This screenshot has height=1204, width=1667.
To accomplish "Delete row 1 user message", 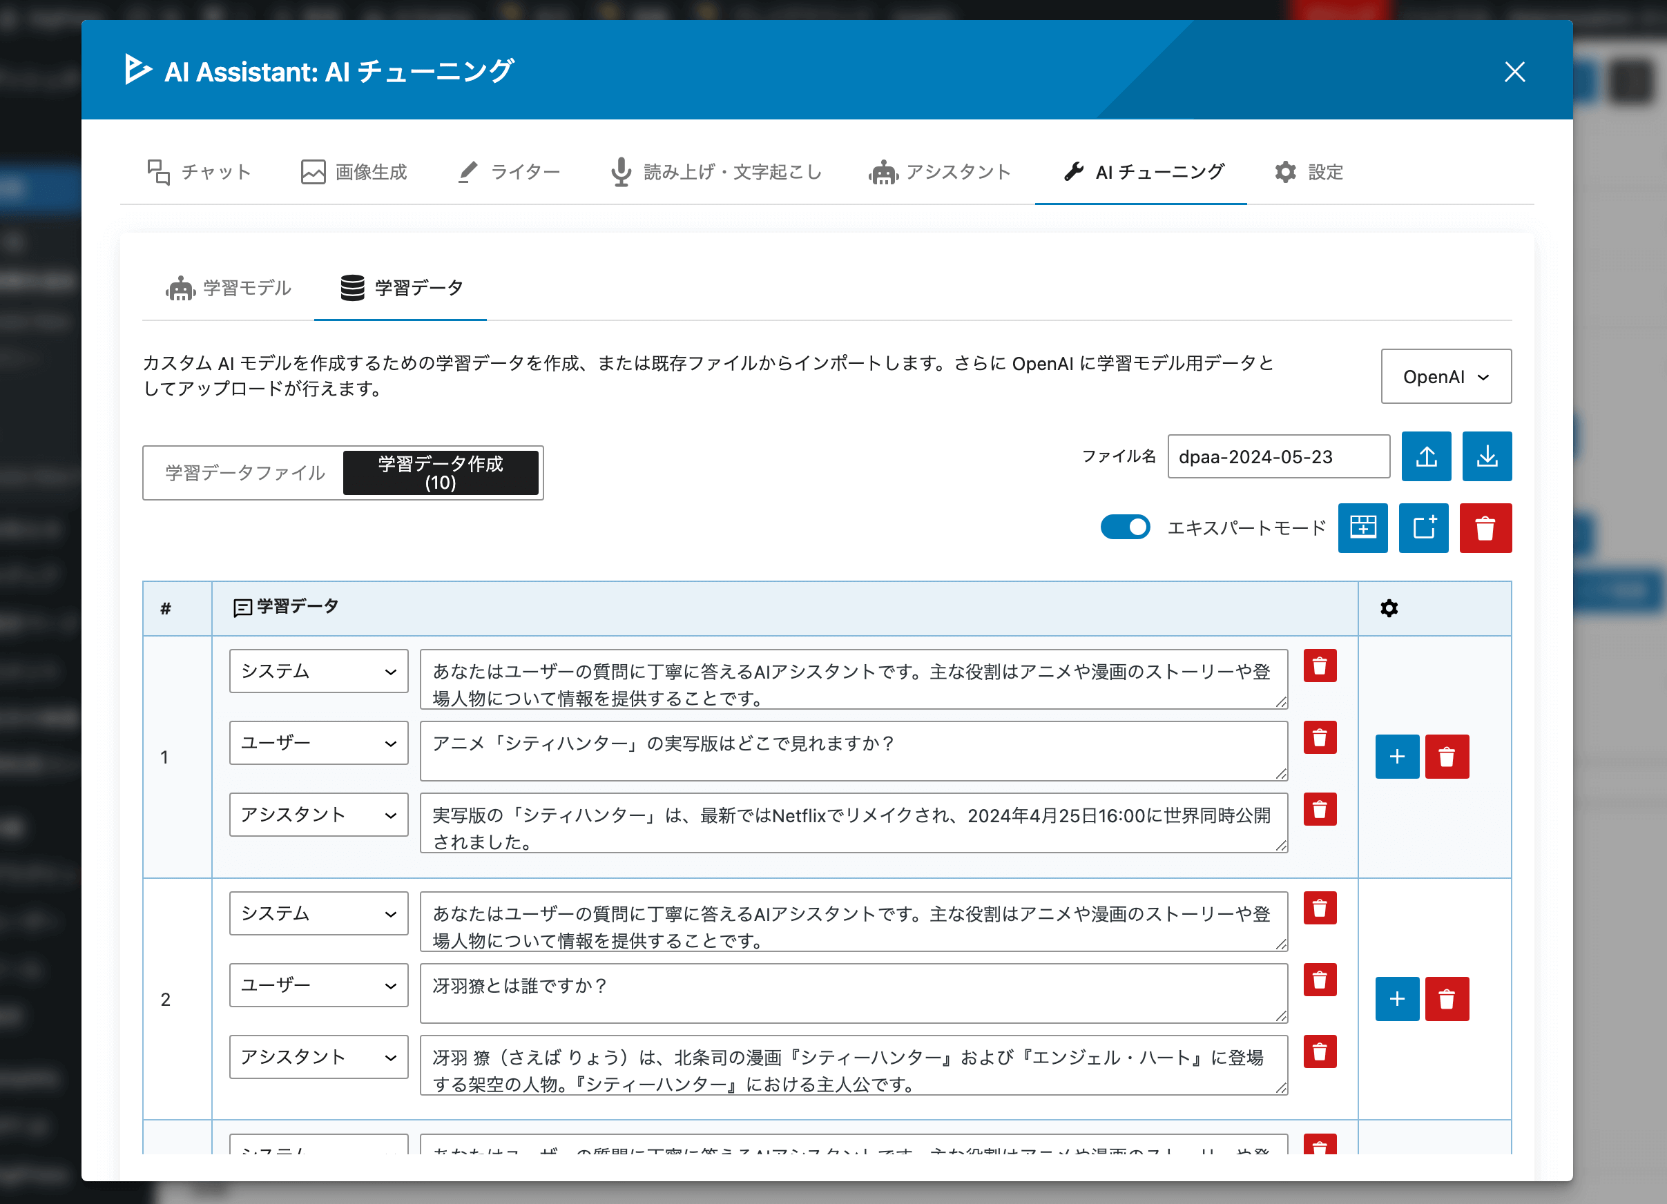I will click(1320, 737).
